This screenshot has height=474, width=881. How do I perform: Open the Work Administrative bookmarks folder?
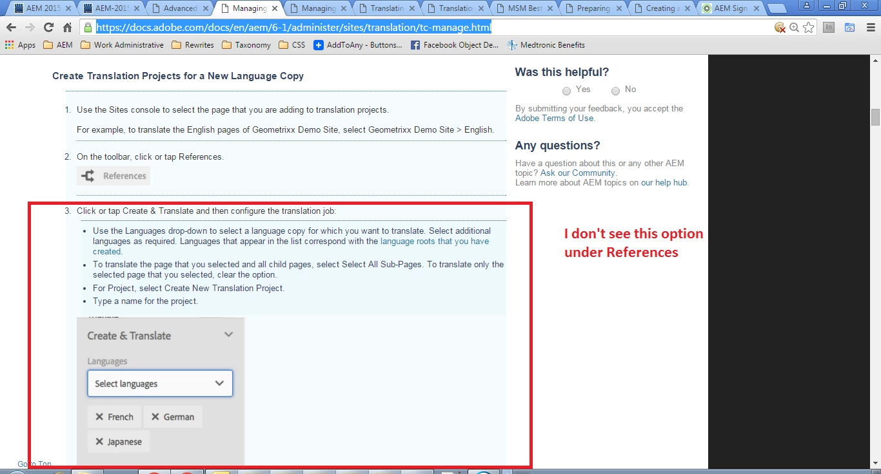pos(122,45)
